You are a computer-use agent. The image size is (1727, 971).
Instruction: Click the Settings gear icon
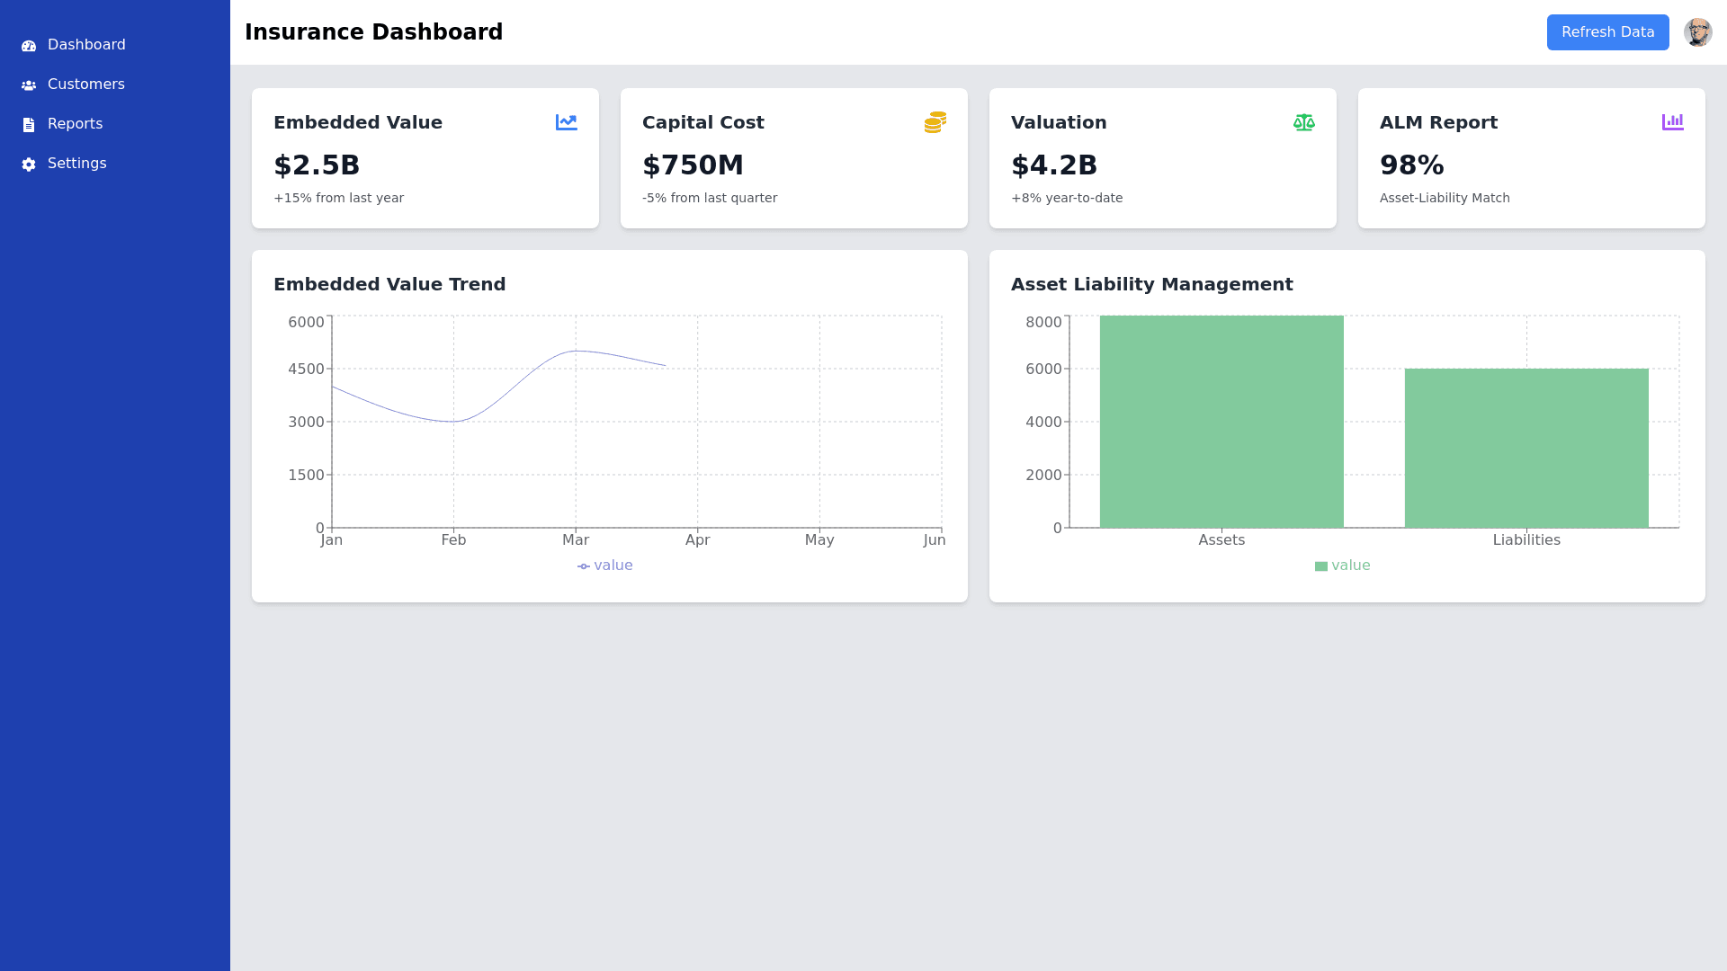pos(29,165)
